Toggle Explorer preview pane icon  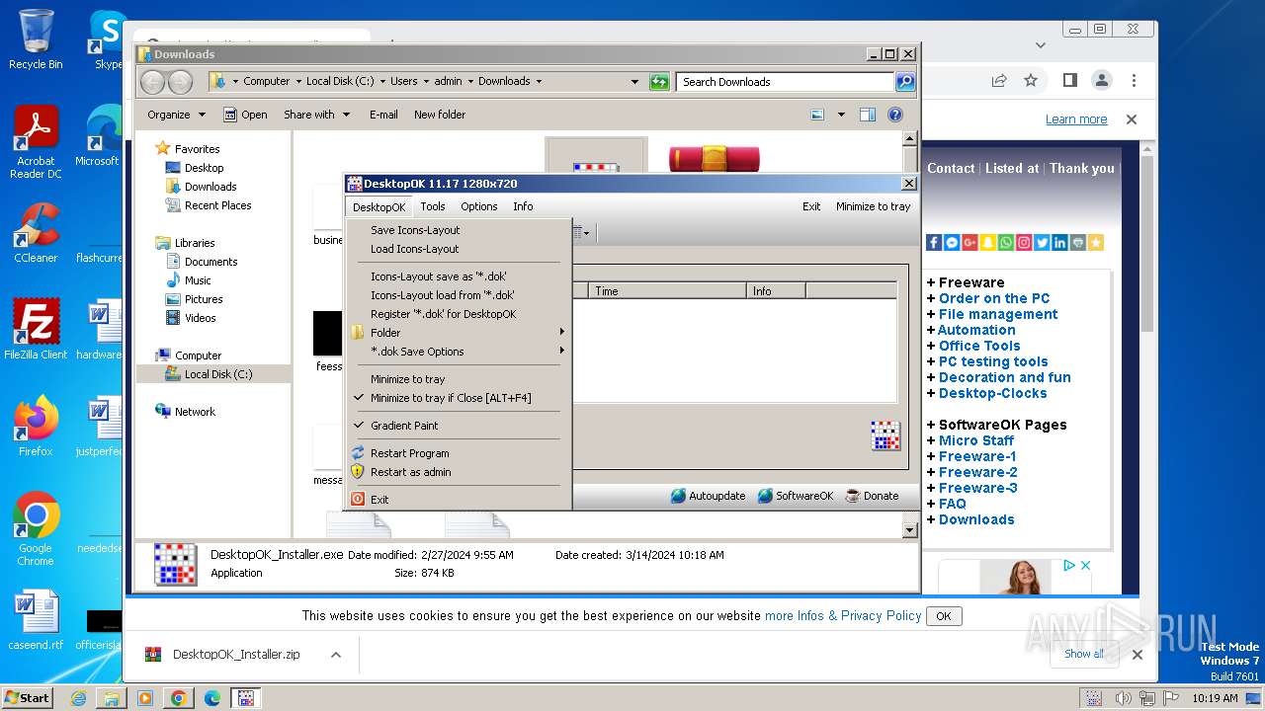[x=867, y=115]
